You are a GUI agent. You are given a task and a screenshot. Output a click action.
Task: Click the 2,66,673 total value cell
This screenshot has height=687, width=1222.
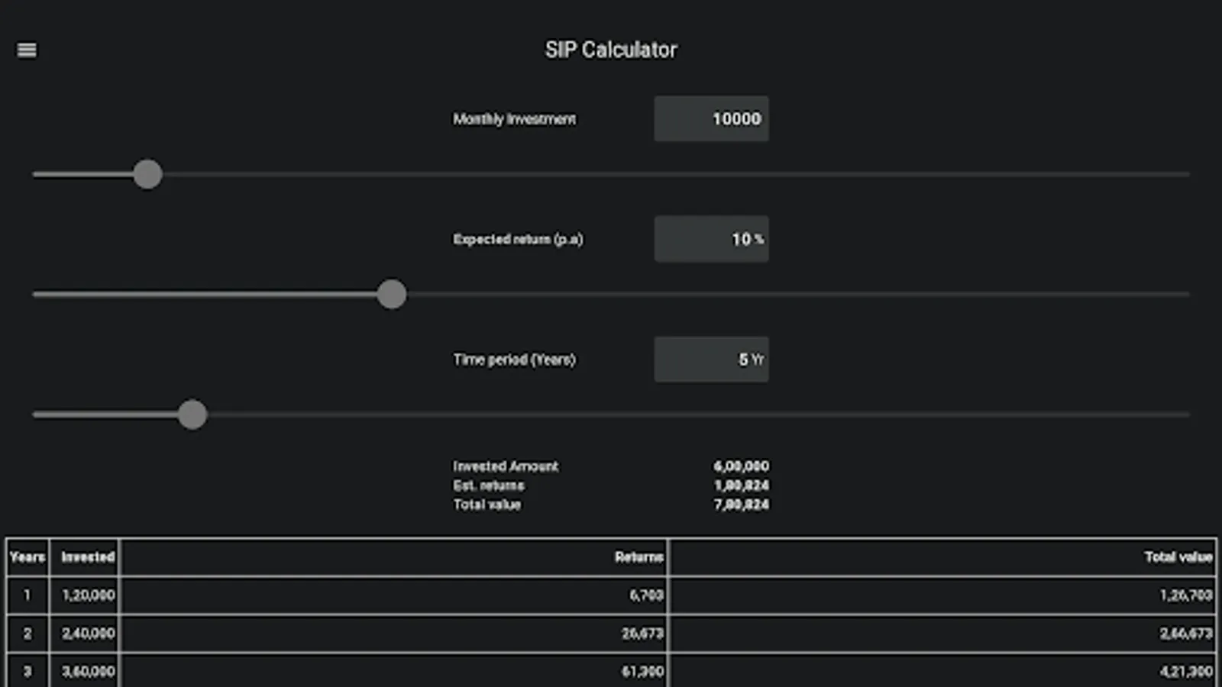click(1185, 634)
